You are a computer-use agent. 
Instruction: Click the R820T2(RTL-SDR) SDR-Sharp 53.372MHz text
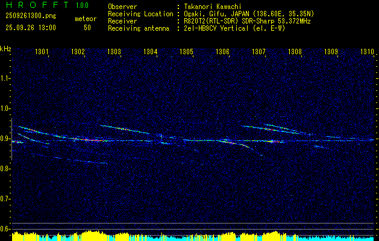click(247, 21)
